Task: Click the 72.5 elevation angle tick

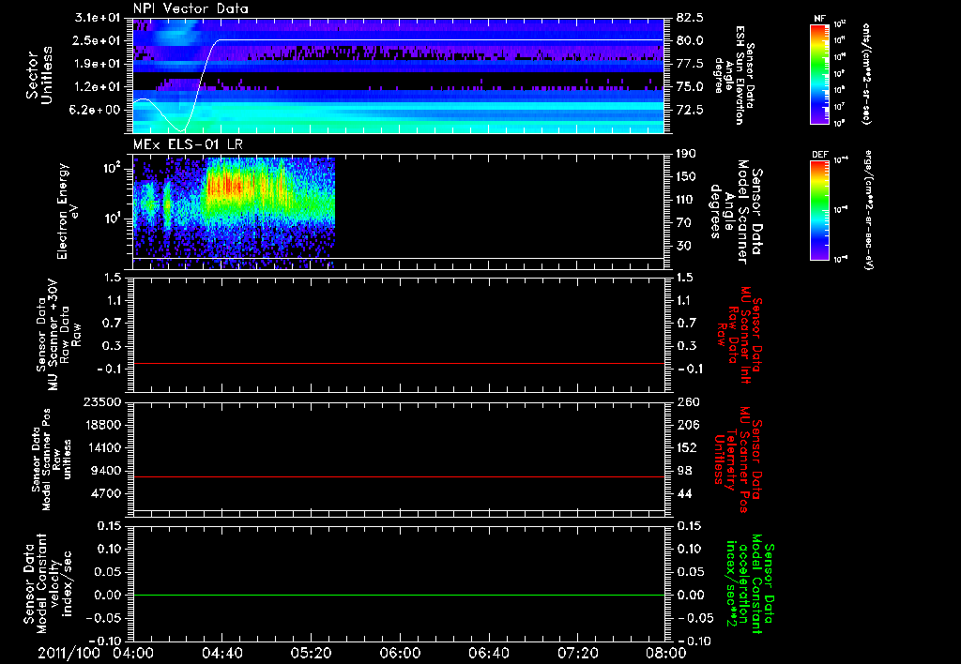Action: (690, 110)
